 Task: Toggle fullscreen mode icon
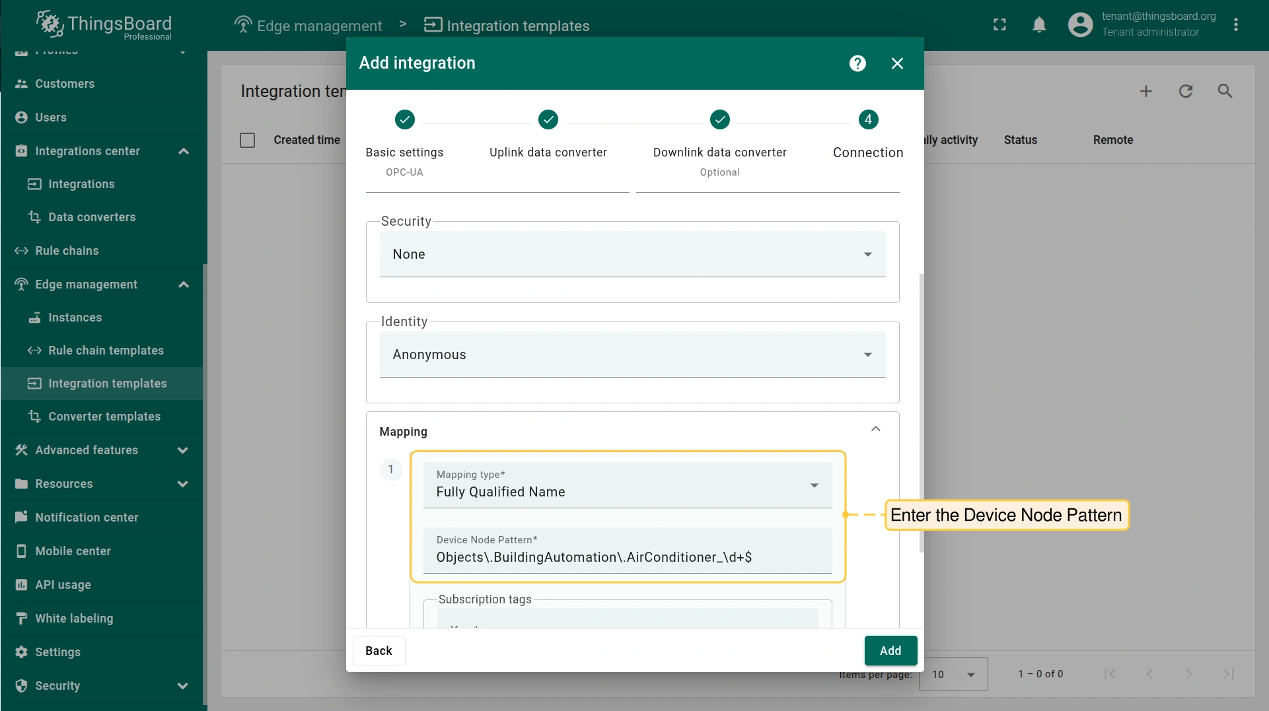point(999,25)
